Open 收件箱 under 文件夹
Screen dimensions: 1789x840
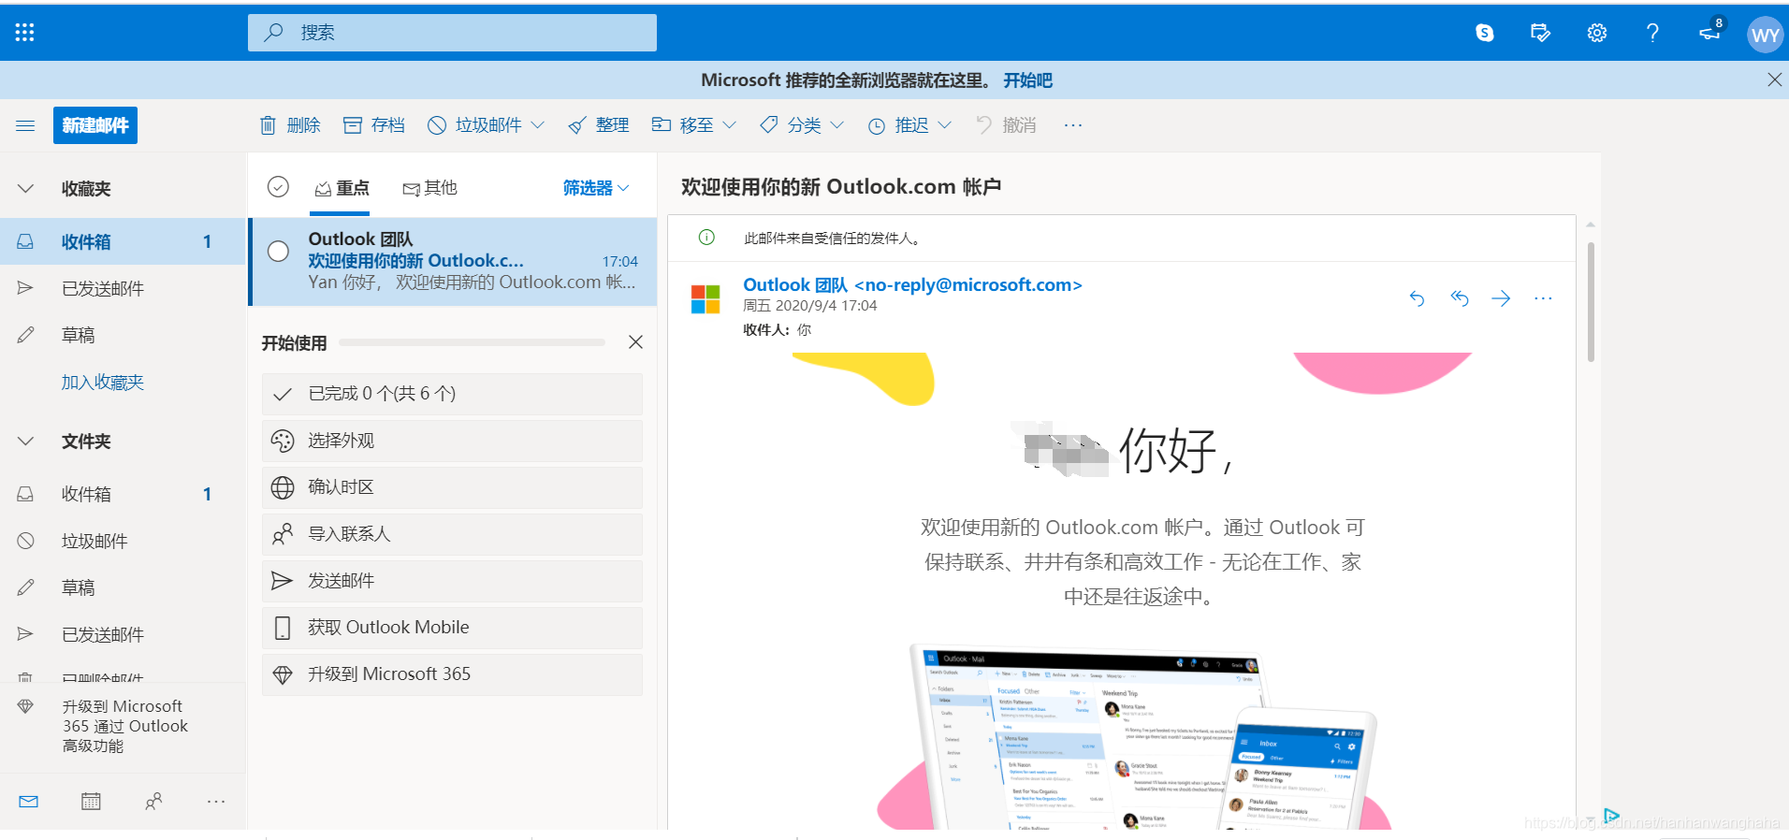pyautogui.click(x=123, y=494)
